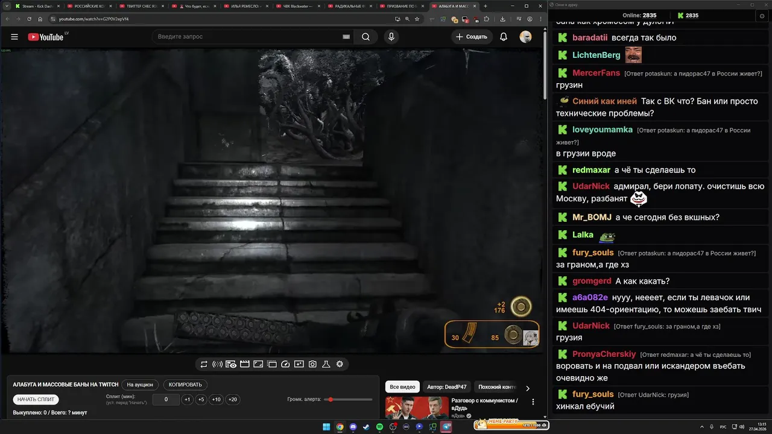Switch to ЧВК Blackwater browser tab
The width and height of the screenshot is (772, 434).
(298, 6)
